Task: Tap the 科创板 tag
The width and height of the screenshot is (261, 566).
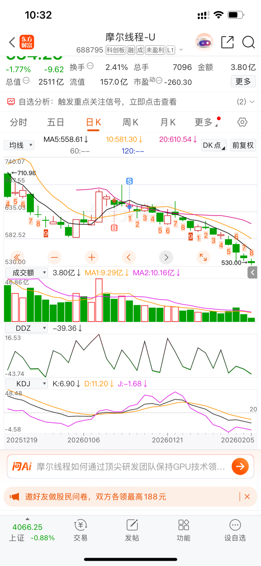Action: pyautogui.click(x=116, y=50)
